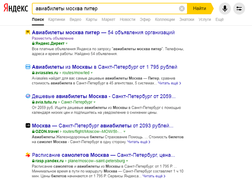The width and height of the screenshot is (252, 179).
Task: Open OZON.travel domain link
Action: [x=47, y=131]
